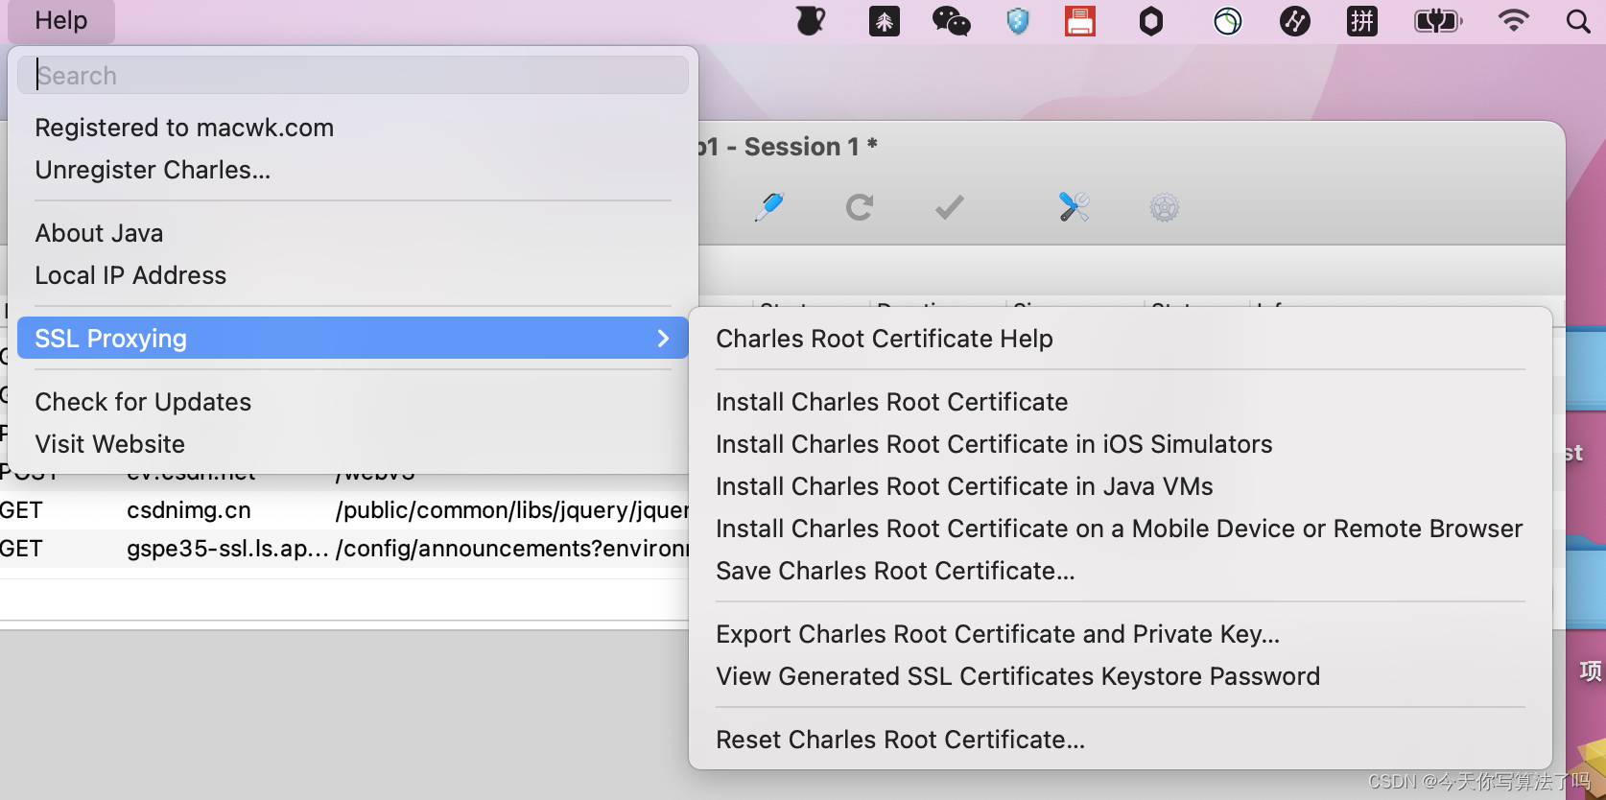Switch the Pinyin input method icon
The width and height of the screenshot is (1606, 800).
click(x=1362, y=21)
